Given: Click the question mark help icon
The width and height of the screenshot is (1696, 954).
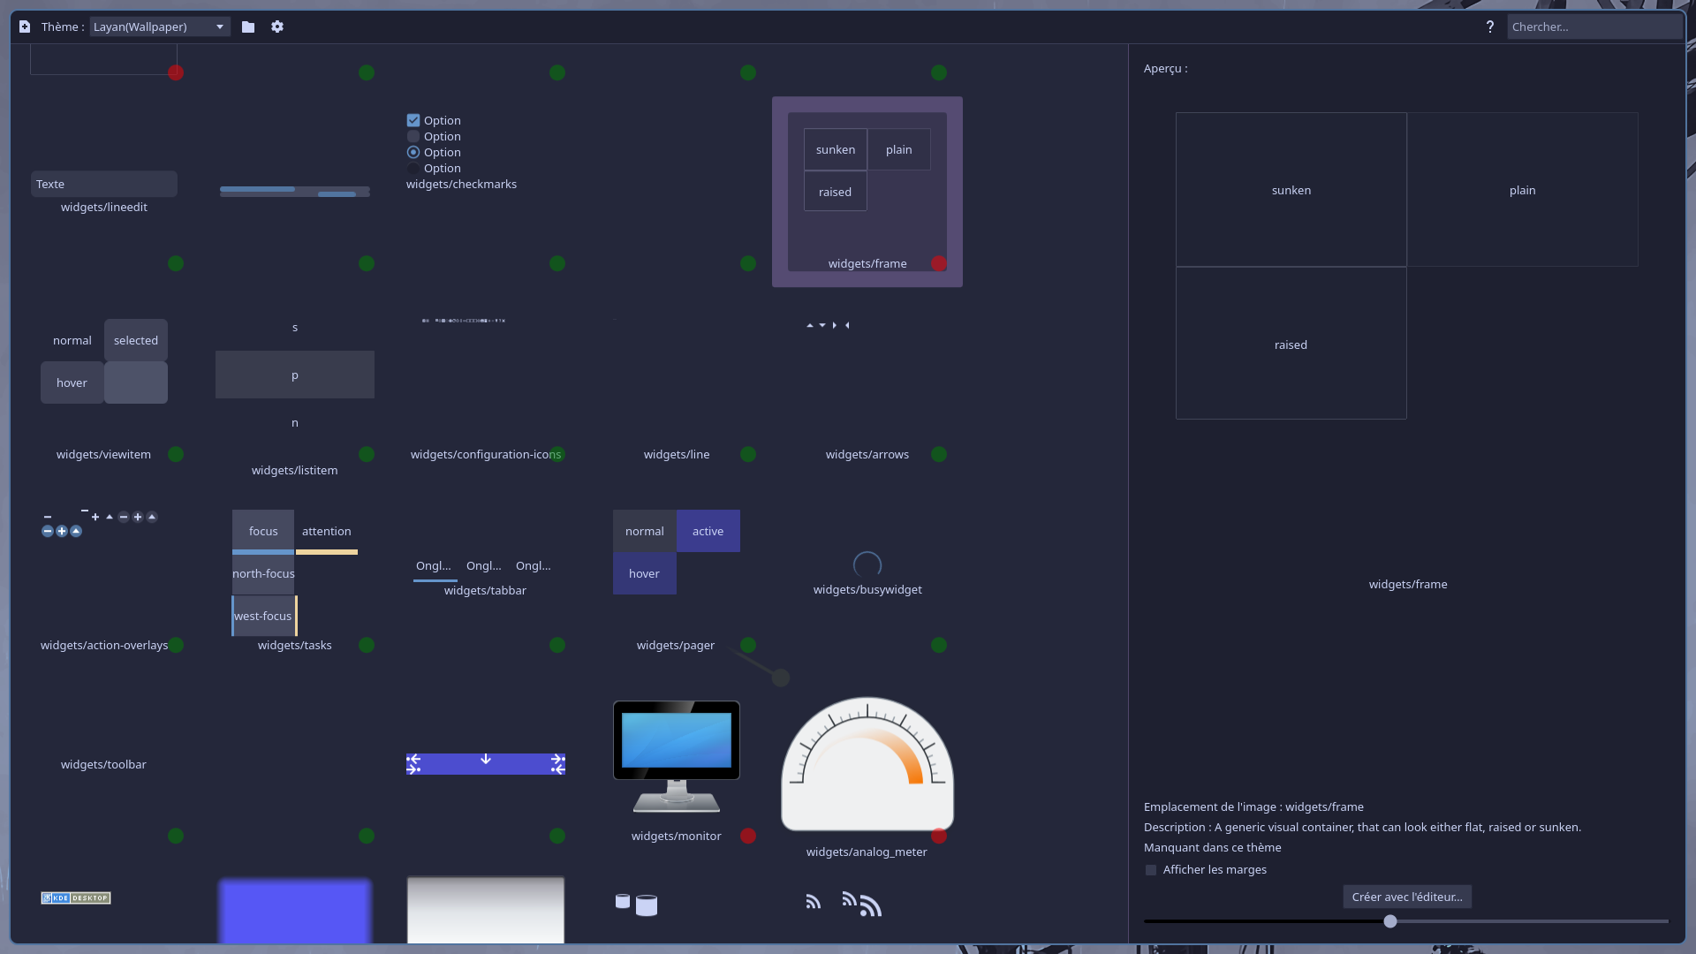Looking at the screenshot, I should [1489, 26].
